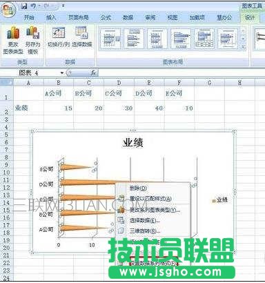This screenshot has height=283, width=265.
Task: Select column header C
Action: click(89, 83)
